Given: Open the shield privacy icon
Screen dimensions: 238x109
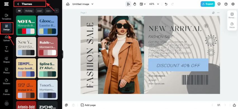Looking at the screenshot, I should [x=219, y=4].
